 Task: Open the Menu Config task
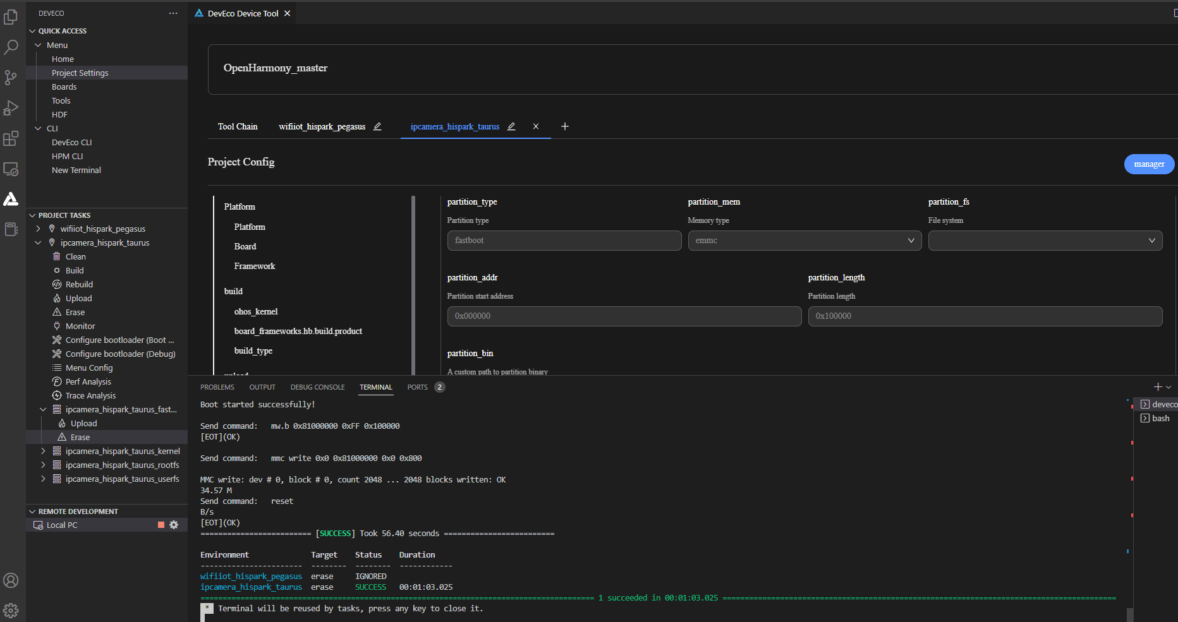pyautogui.click(x=89, y=368)
